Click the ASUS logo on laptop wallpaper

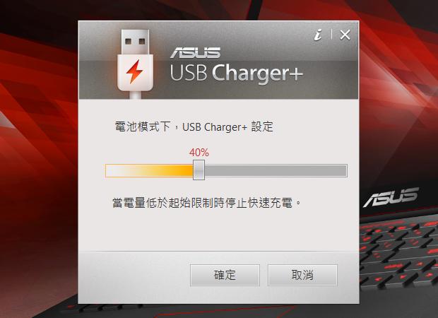point(391,197)
